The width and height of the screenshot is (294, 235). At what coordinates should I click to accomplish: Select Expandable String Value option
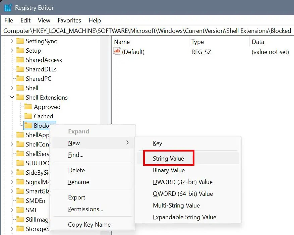188,217
